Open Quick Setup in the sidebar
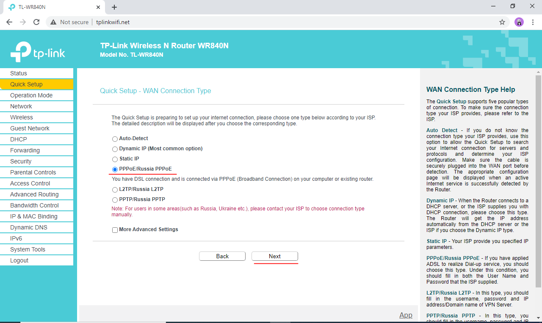 (x=36, y=84)
